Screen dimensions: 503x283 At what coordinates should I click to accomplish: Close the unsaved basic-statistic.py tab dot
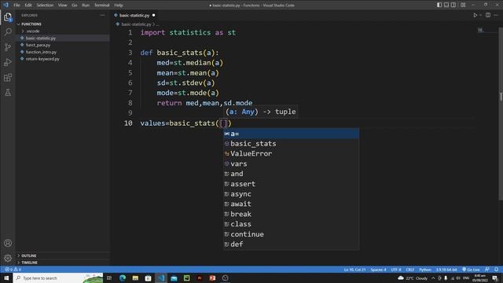point(154,15)
